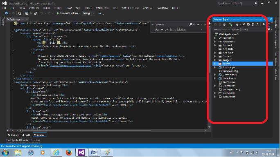
Task: Click the Windows Start orb
Action: coord(5,153)
